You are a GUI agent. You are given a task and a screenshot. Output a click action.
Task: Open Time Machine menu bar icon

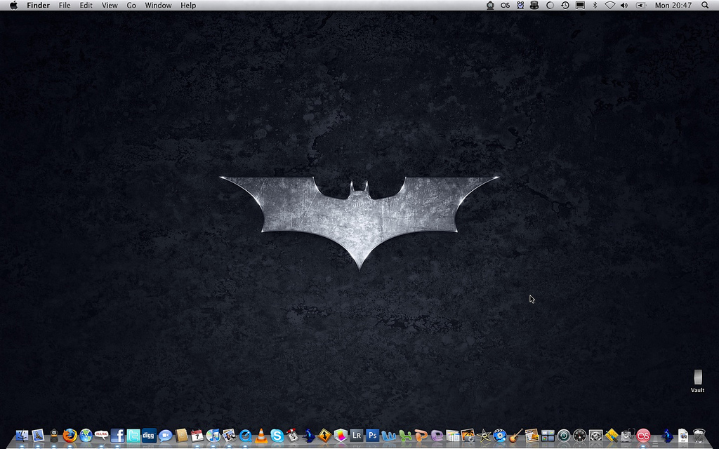[565, 6]
